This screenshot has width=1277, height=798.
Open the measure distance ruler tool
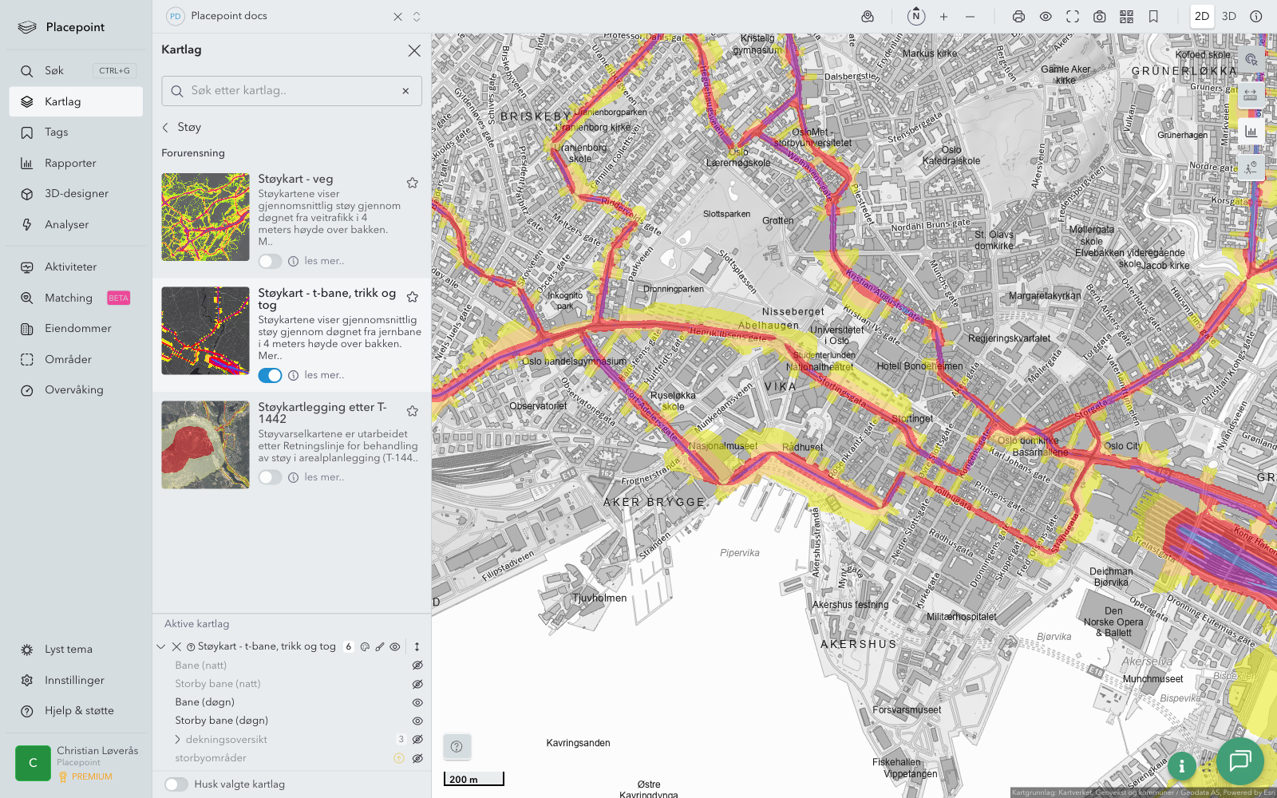pyautogui.click(x=1251, y=95)
